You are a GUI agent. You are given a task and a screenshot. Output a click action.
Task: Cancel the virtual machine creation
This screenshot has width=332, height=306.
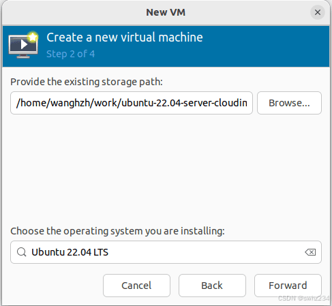(x=136, y=286)
